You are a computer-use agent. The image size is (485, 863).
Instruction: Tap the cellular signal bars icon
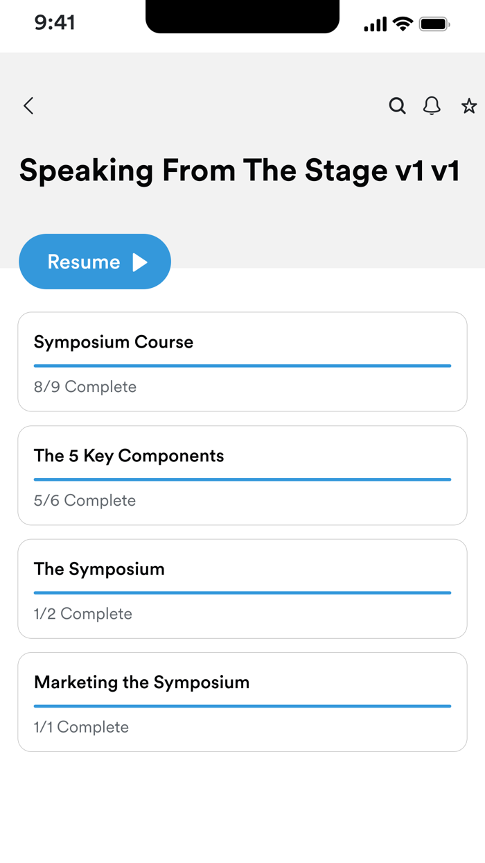point(376,24)
